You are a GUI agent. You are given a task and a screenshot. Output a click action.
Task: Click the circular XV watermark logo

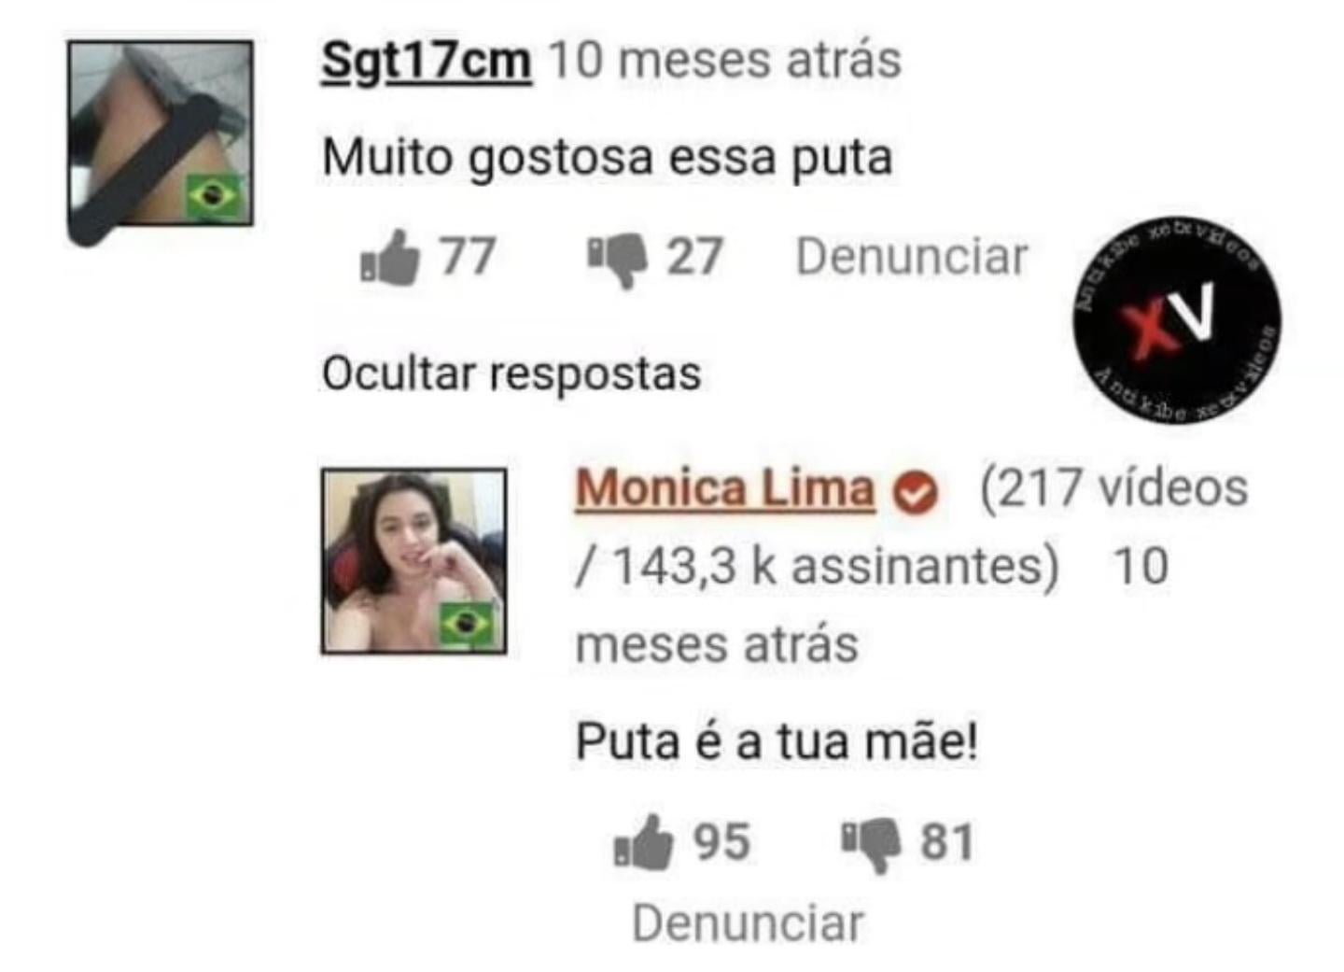point(1177,321)
